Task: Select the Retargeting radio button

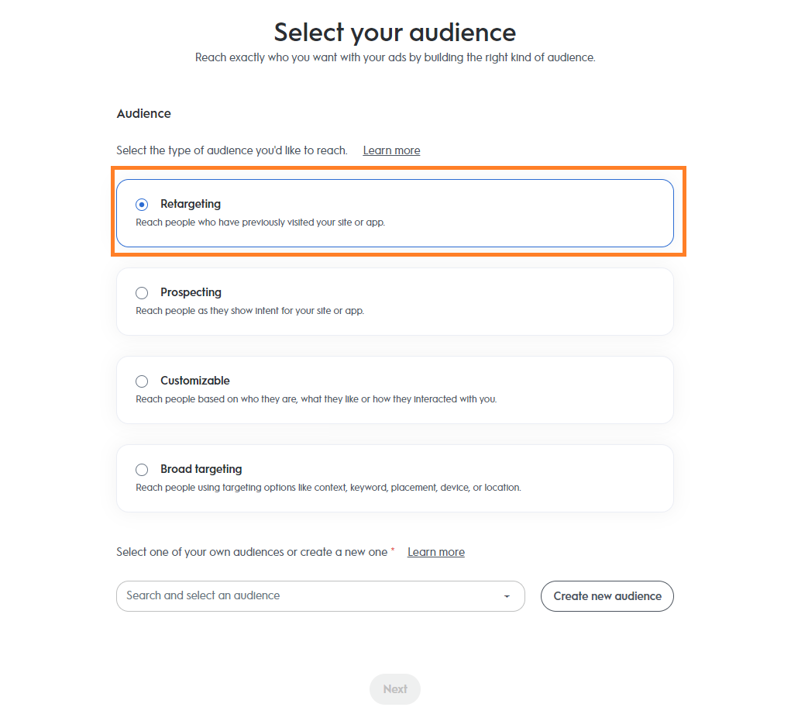Action: [x=142, y=205]
